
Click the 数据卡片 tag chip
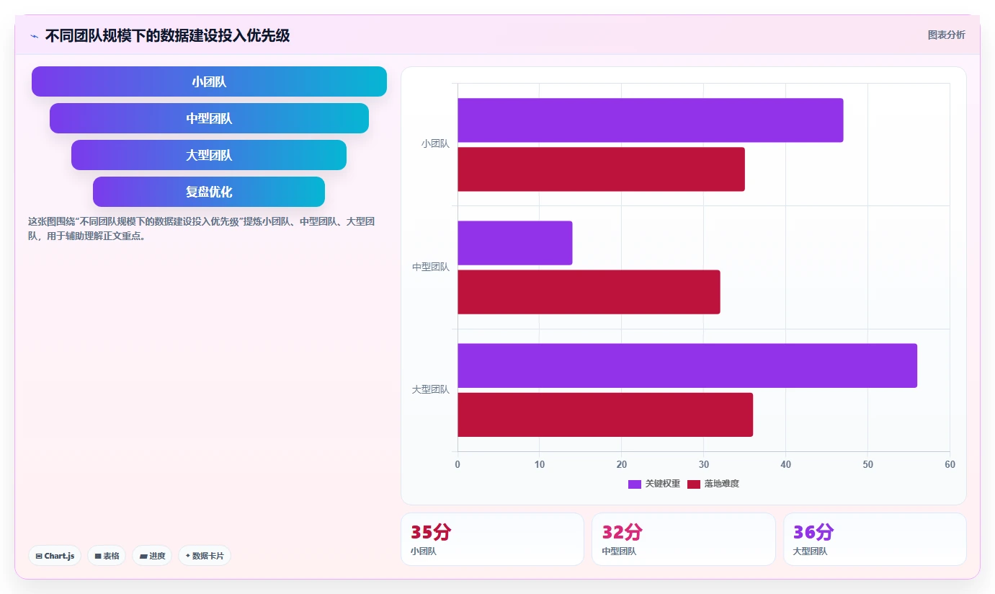(204, 556)
